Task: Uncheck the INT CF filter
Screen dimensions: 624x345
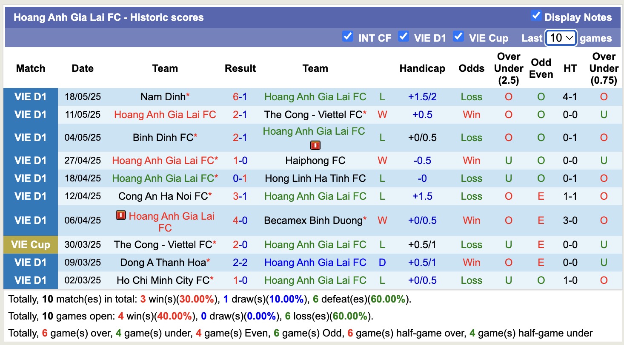Action: (x=348, y=37)
